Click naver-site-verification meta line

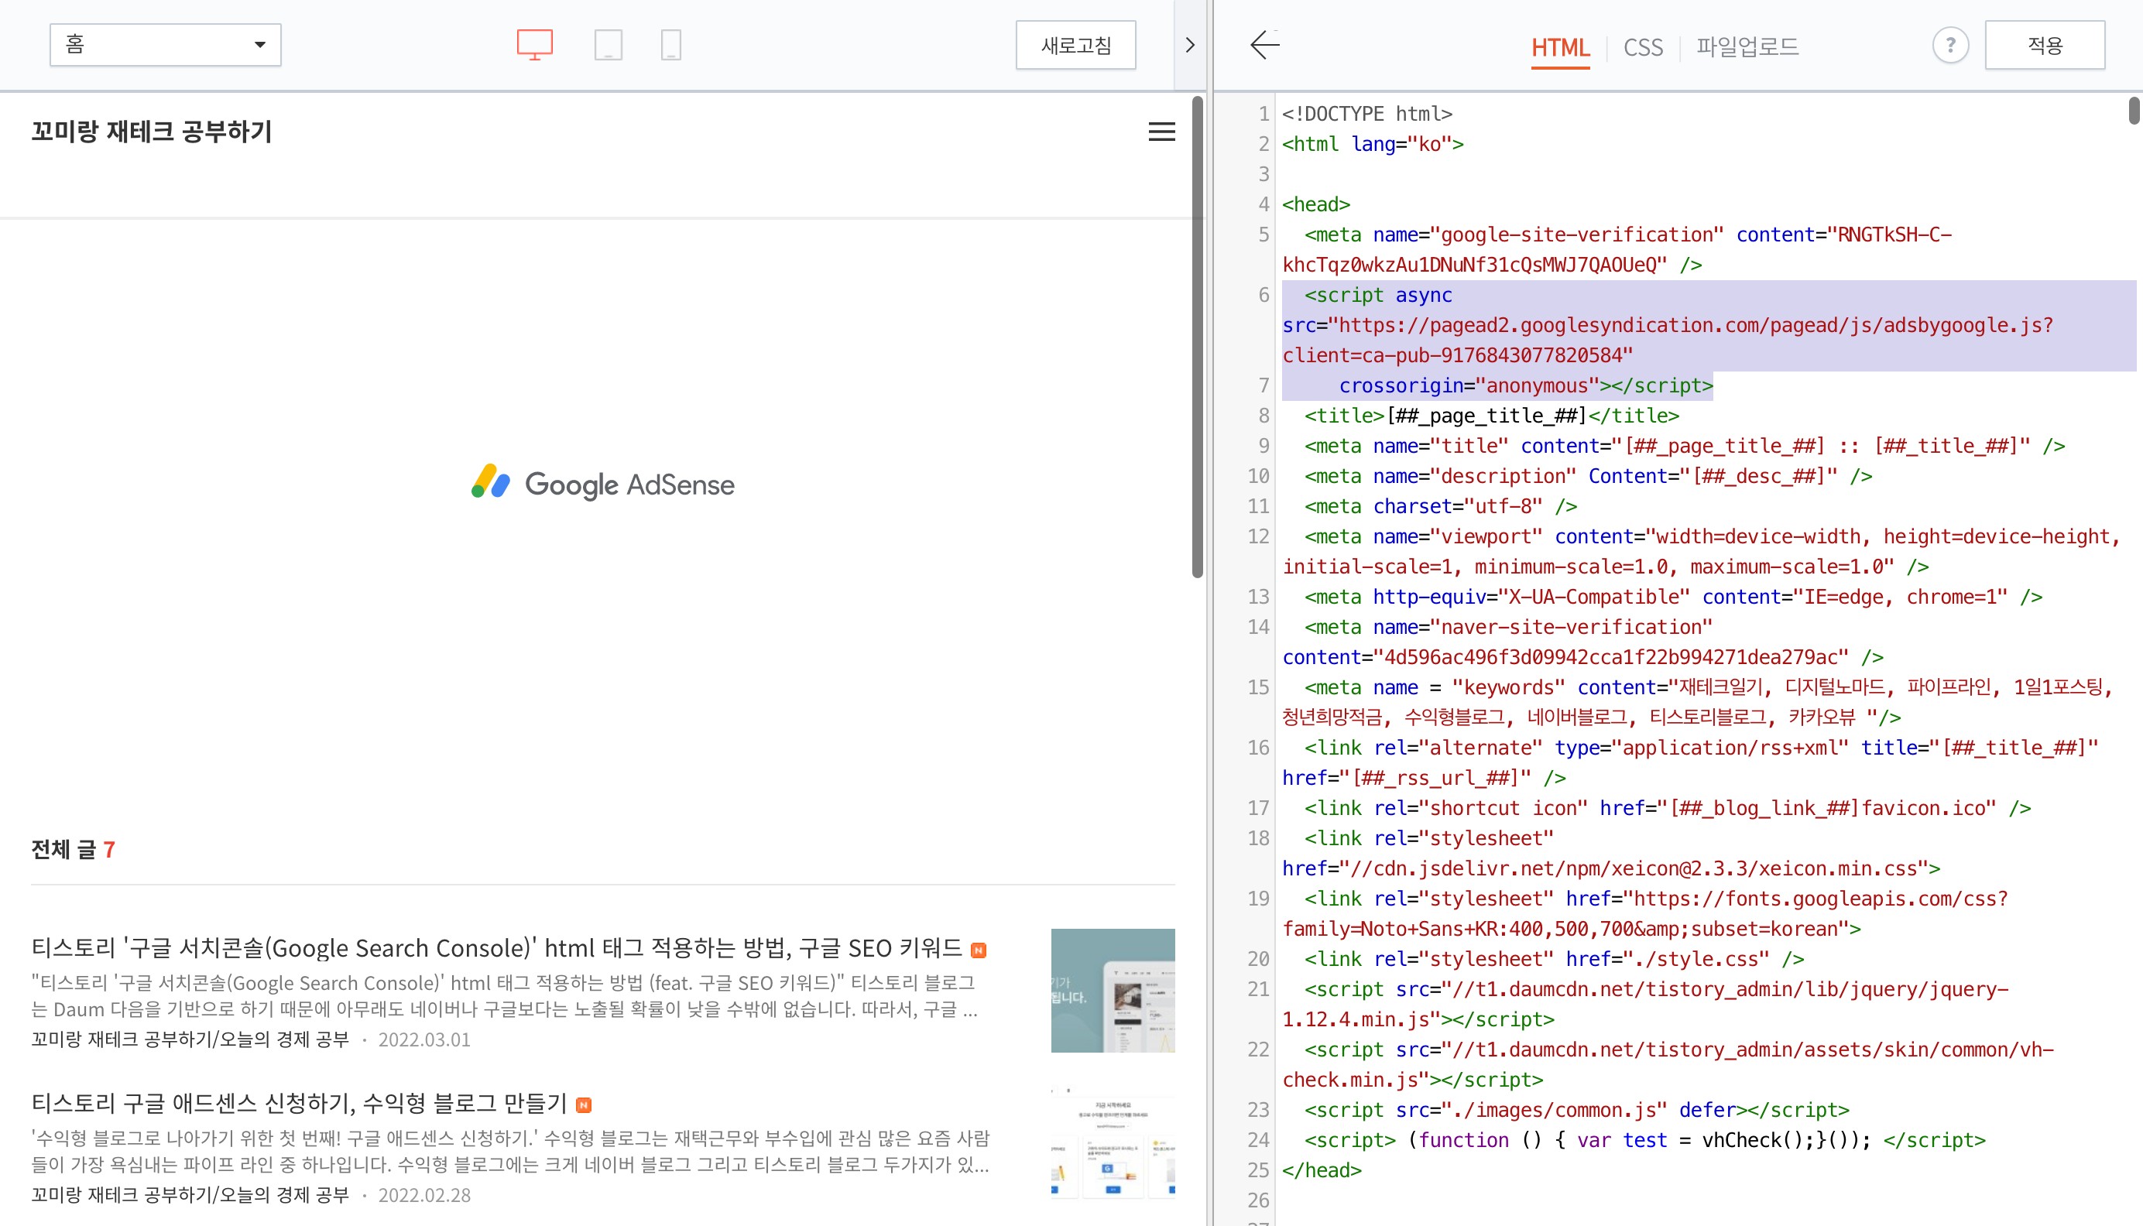[x=1583, y=642]
